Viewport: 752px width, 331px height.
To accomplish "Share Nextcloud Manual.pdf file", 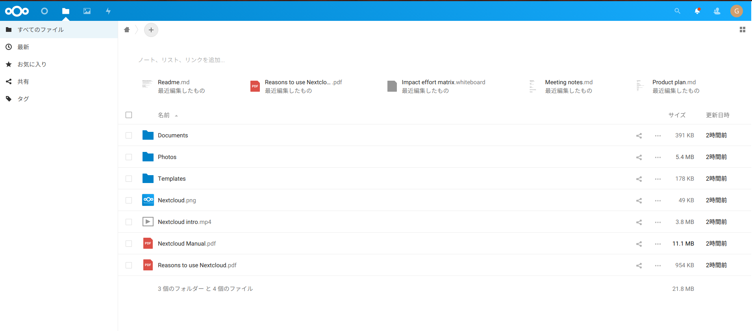I will click(639, 244).
